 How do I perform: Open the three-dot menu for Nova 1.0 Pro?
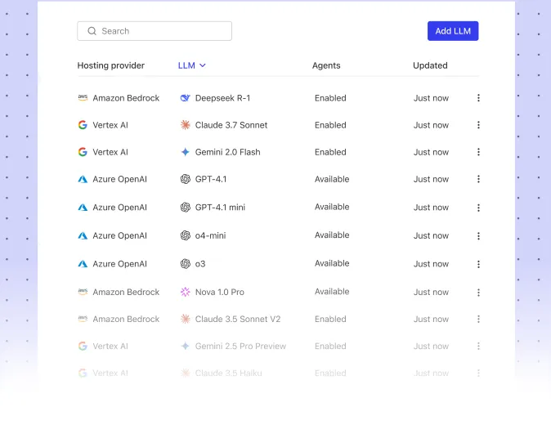point(478,293)
